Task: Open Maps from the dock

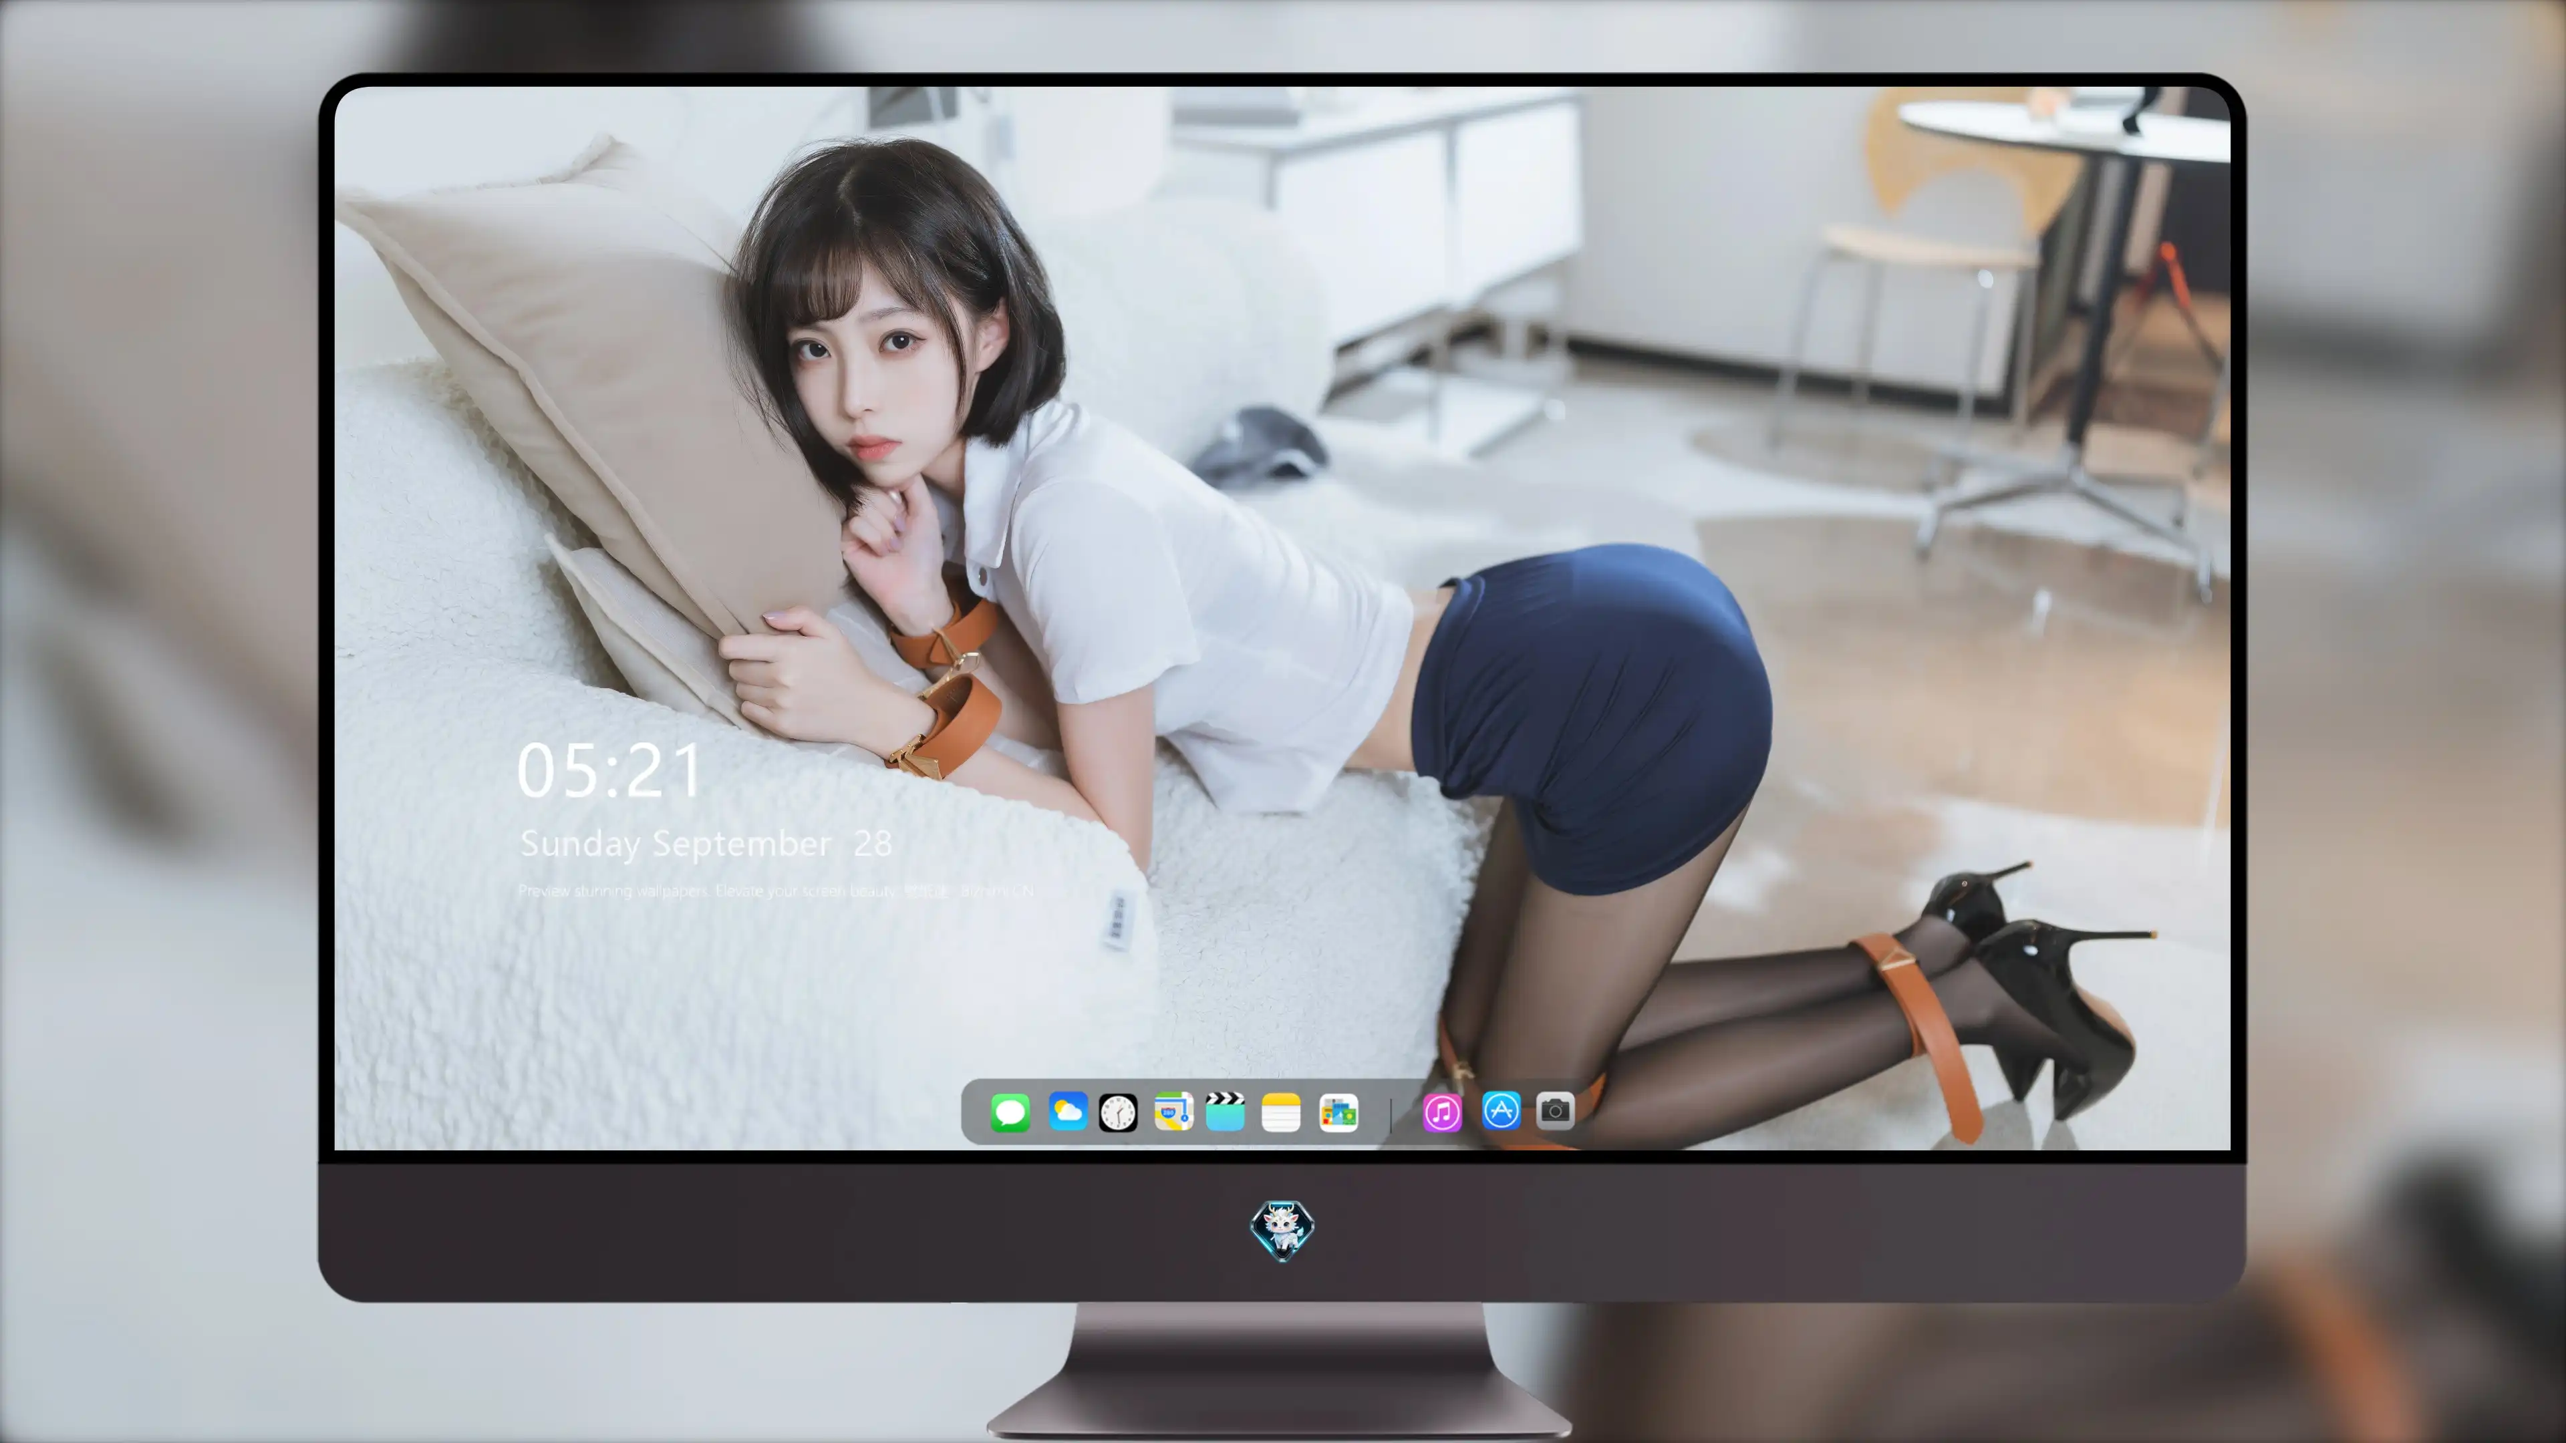Action: 1173,1112
